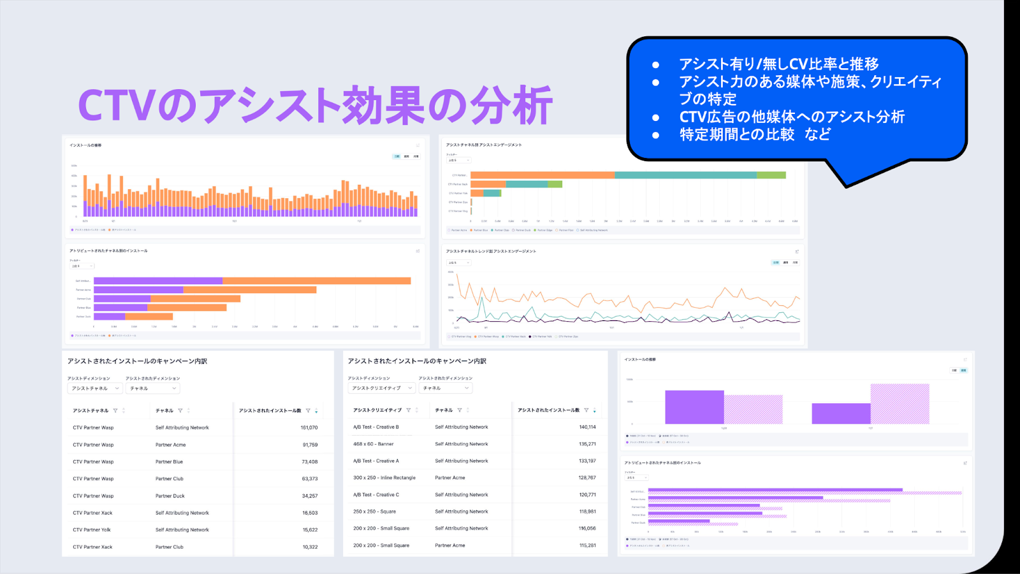The width and height of the screenshot is (1020, 574).
Task: Switch the install trend chart to 月間 view
Action: [415, 156]
